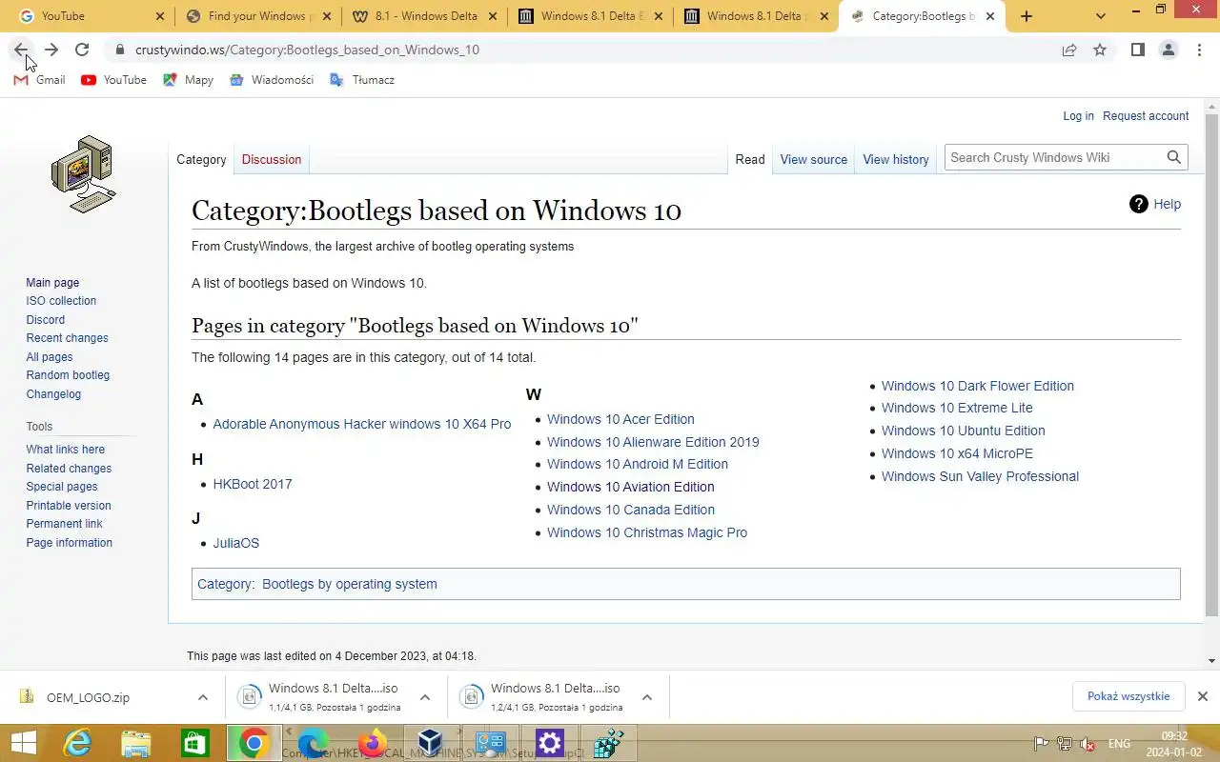Open the browser side panel icon

point(1137,50)
